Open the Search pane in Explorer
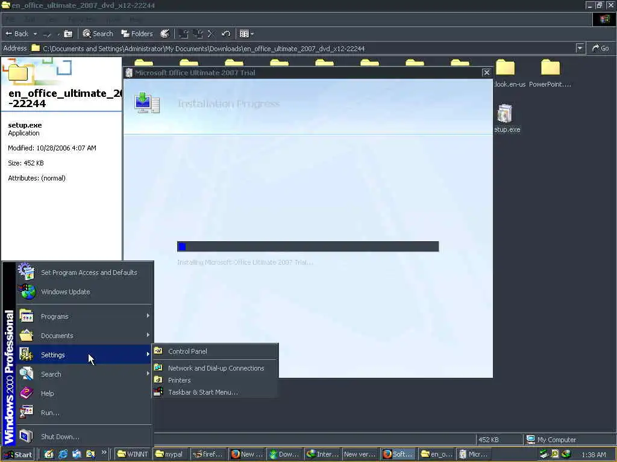617x462 pixels. pos(98,34)
